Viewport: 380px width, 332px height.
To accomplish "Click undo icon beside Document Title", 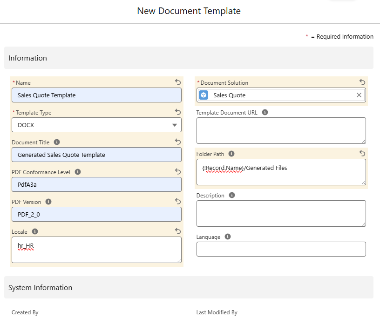I will click(178, 142).
